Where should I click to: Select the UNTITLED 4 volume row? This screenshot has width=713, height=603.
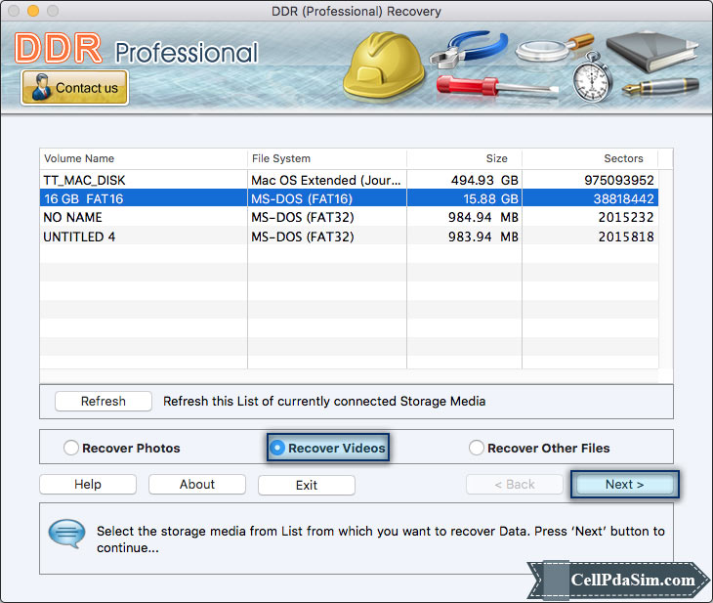coord(349,237)
